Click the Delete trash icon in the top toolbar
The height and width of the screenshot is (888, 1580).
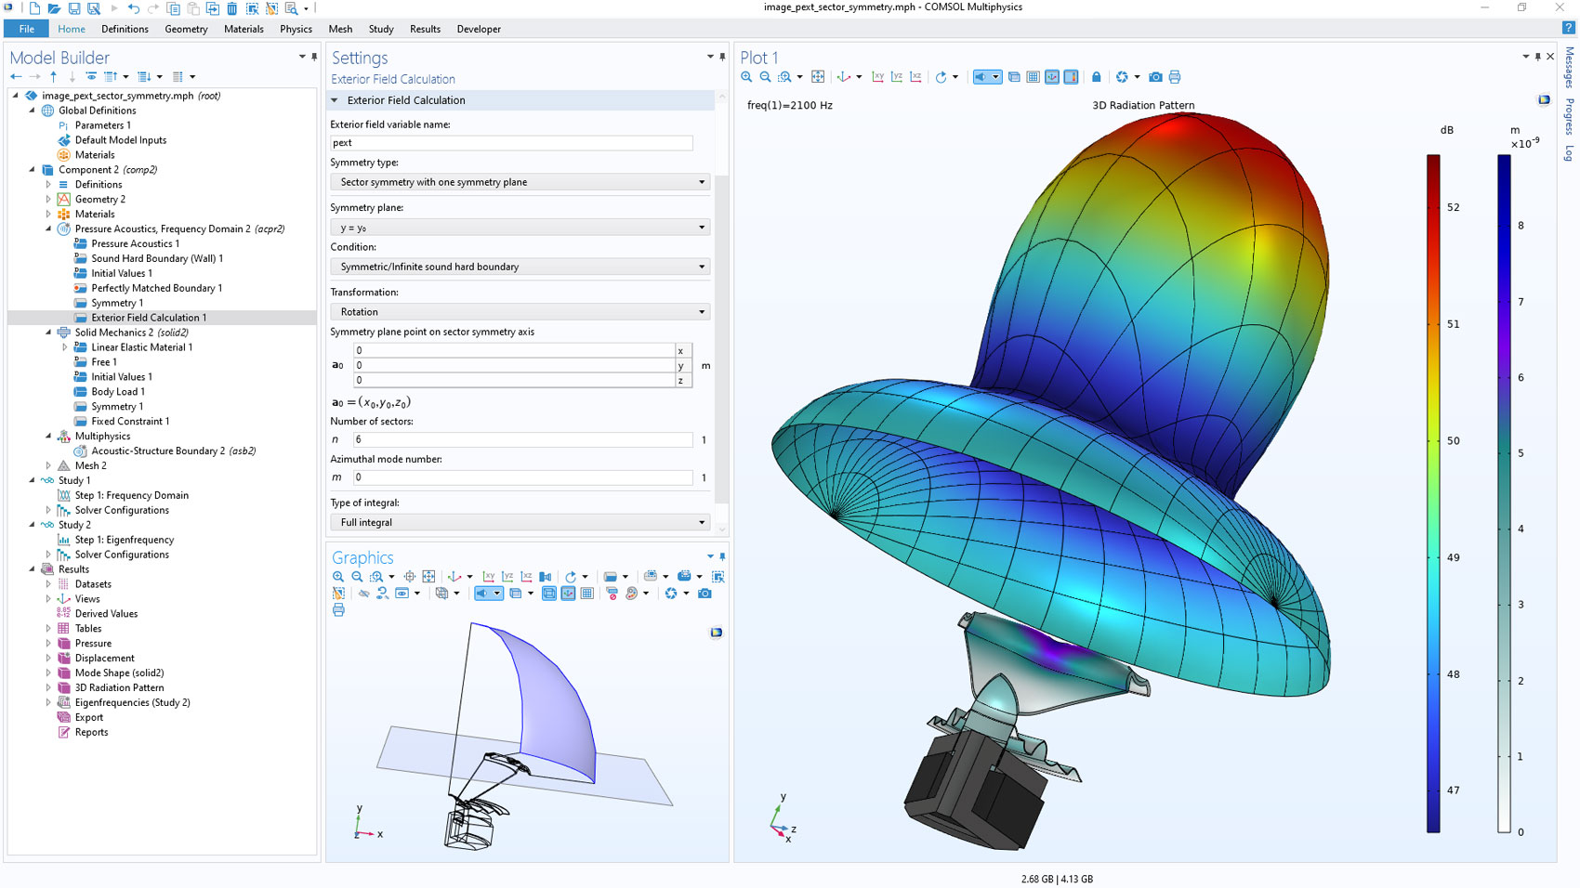(x=232, y=8)
